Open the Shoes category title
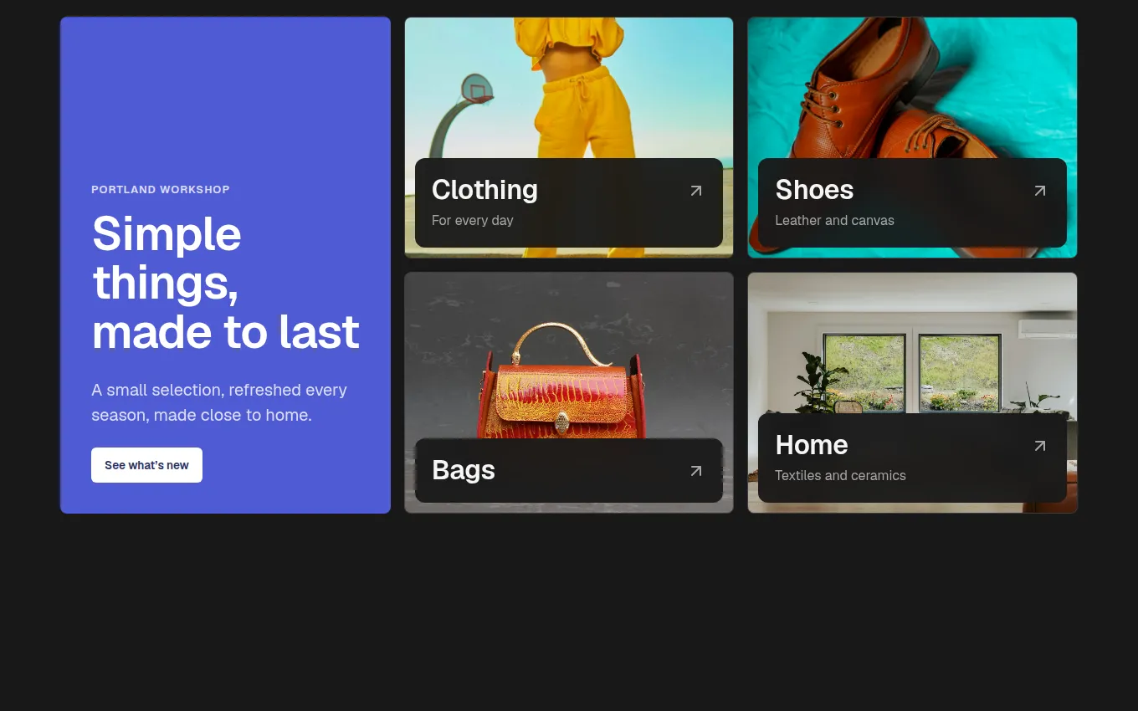The width and height of the screenshot is (1138, 711). pyautogui.click(x=814, y=190)
